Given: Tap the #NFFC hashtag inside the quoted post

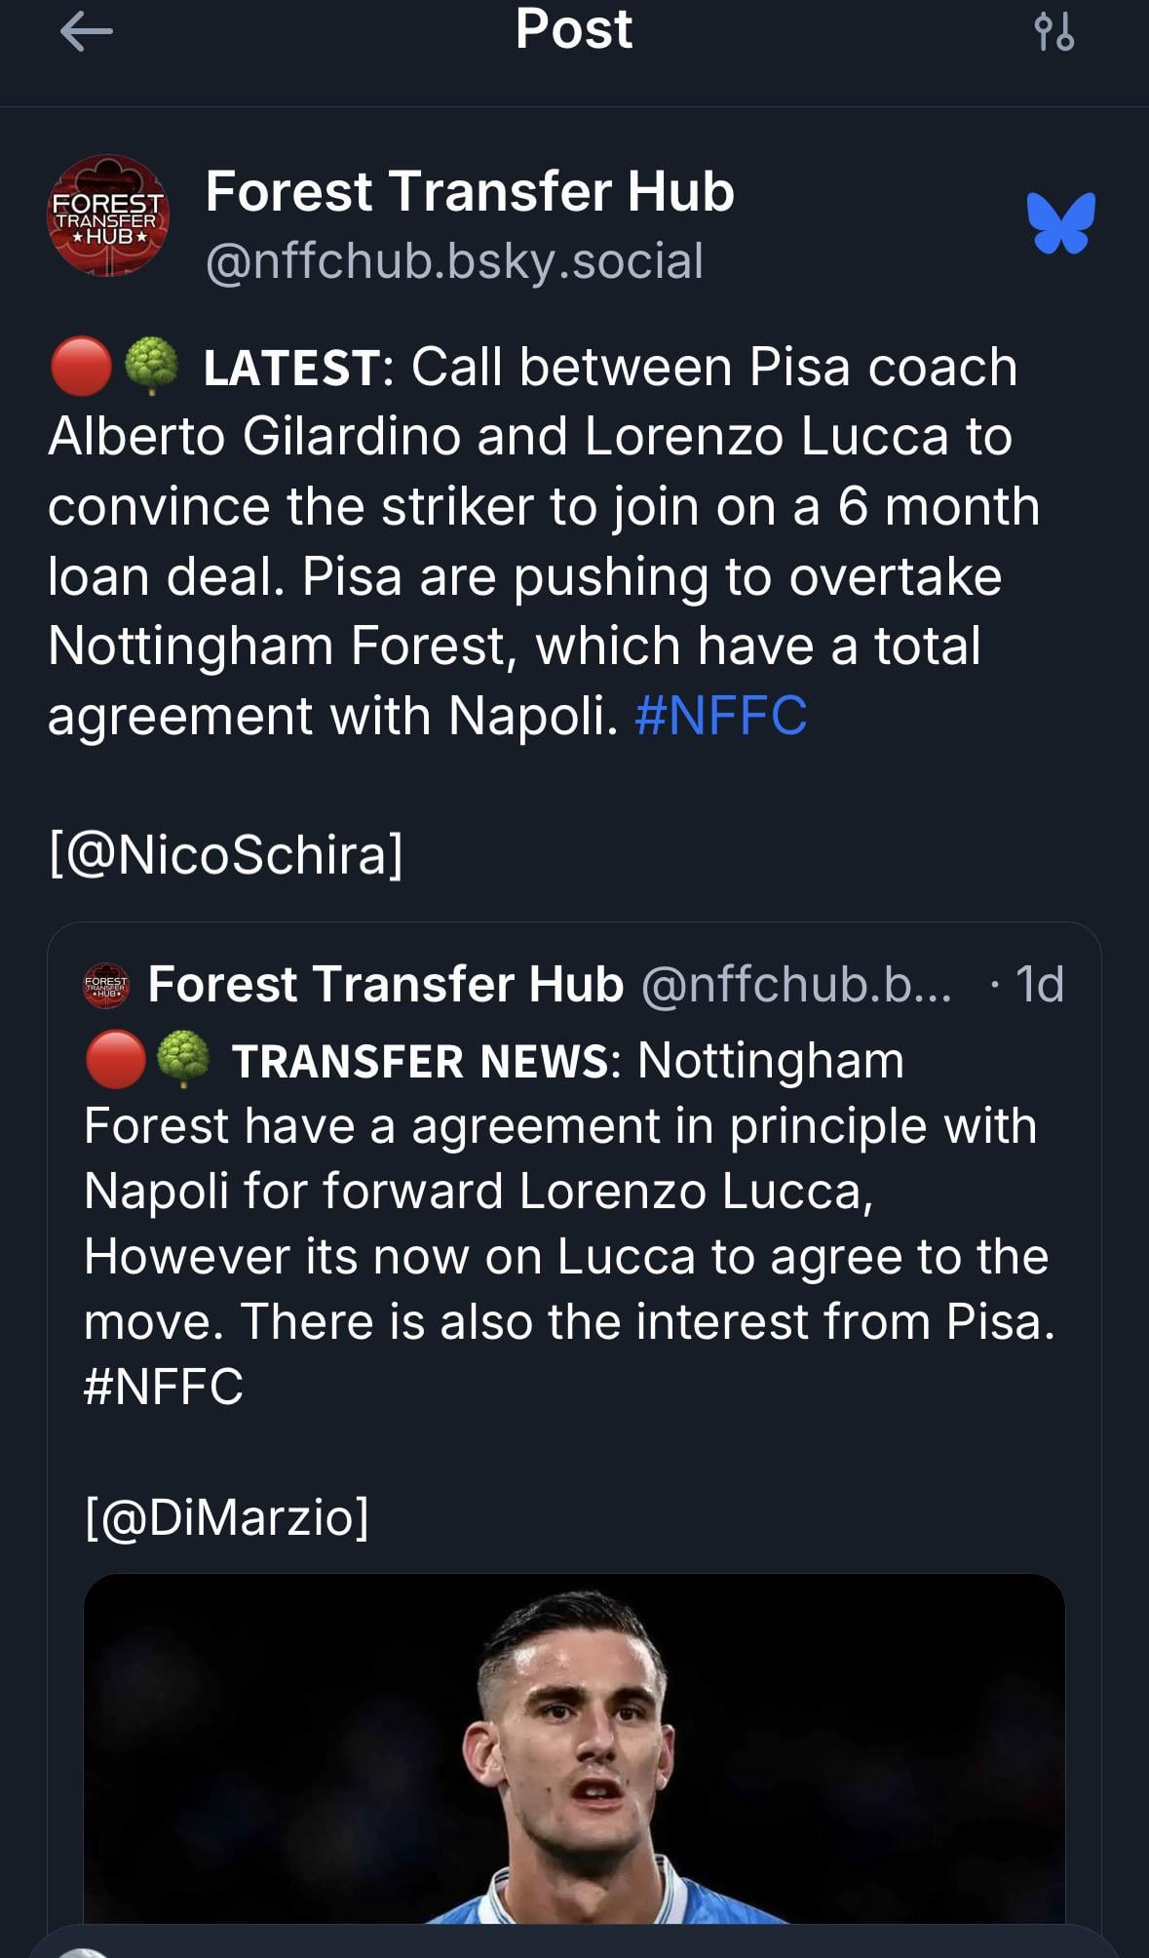Looking at the screenshot, I should click(164, 1386).
